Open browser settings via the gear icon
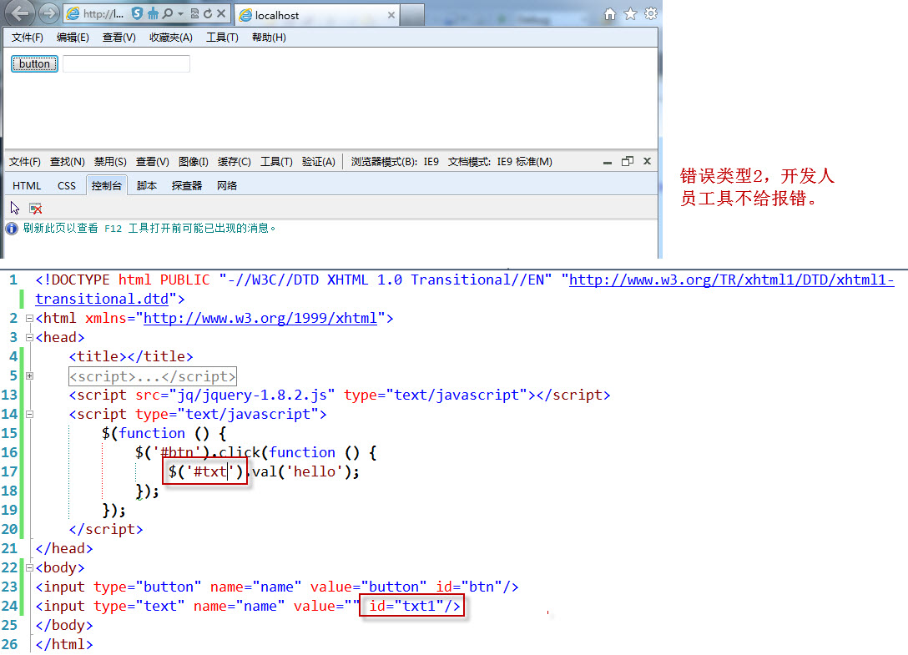The width and height of the screenshot is (908, 655). (x=651, y=13)
